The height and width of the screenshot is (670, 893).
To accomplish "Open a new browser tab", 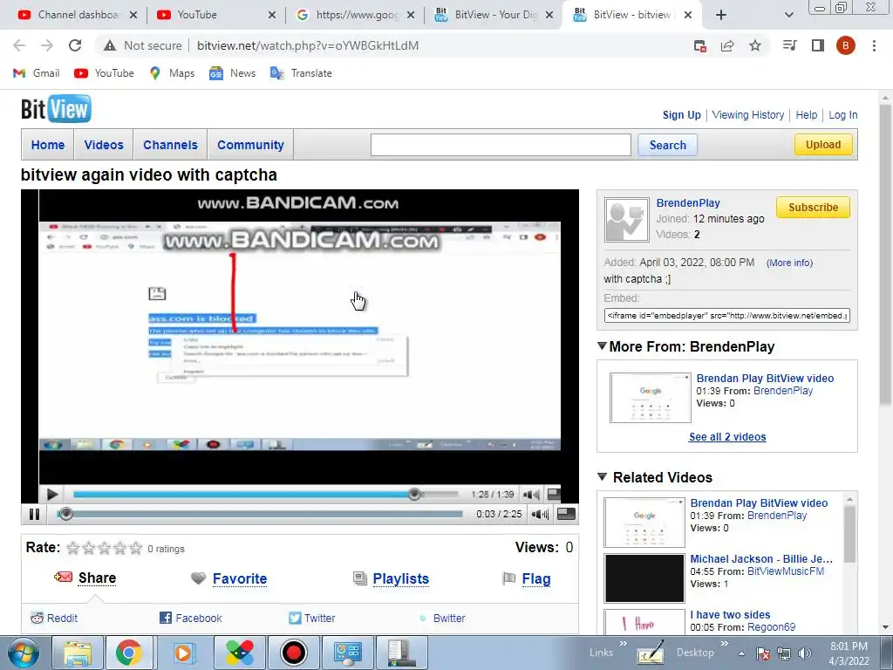I will (x=721, y=15).
